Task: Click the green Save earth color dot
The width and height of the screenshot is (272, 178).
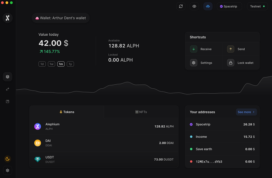Action: tap(191, 149)
